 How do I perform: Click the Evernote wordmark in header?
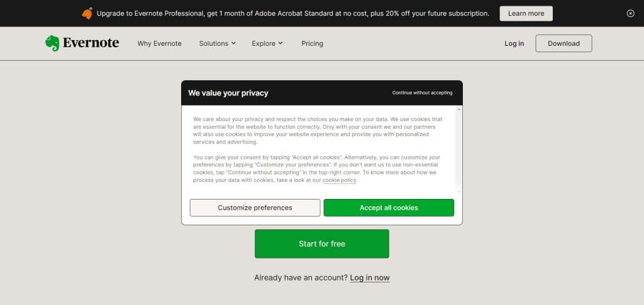coord(91,43)
